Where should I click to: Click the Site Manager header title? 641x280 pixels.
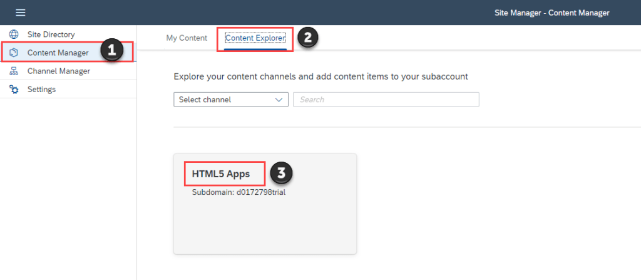coord(550,13)
